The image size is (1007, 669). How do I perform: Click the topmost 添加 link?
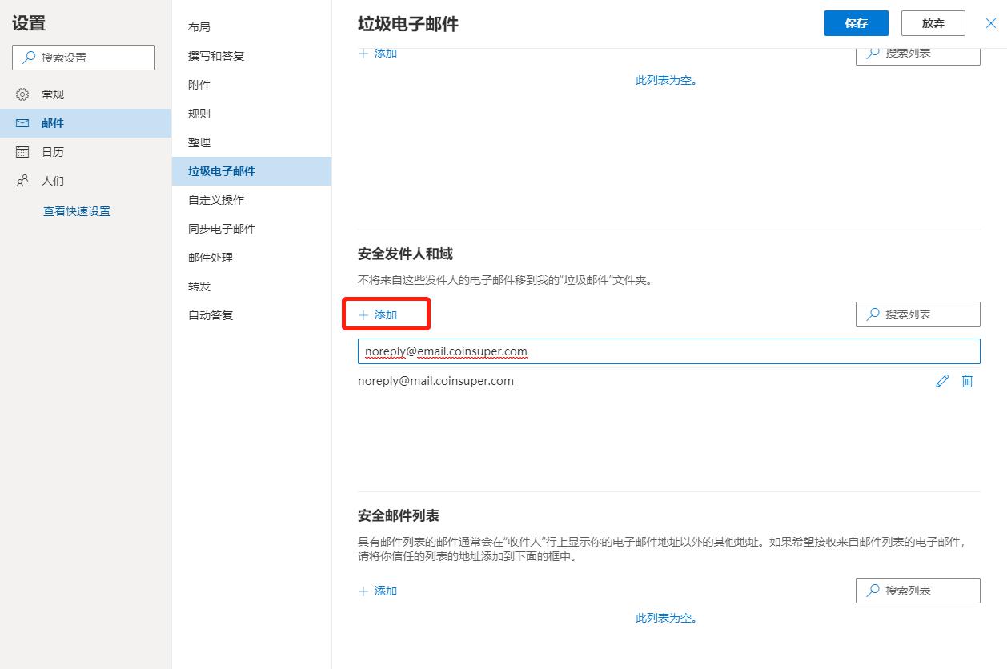(378, 54)
